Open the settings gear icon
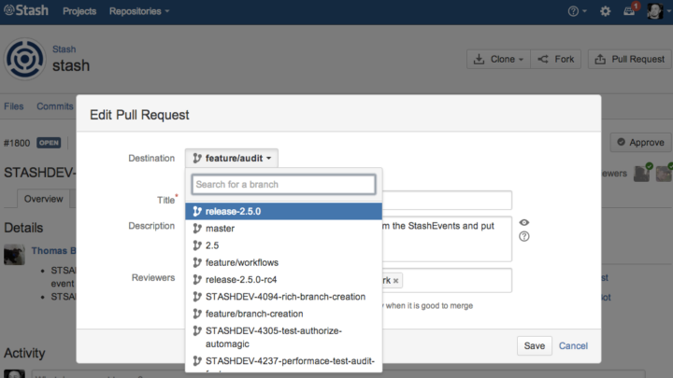The image size is (673, 378). [605, 11]
